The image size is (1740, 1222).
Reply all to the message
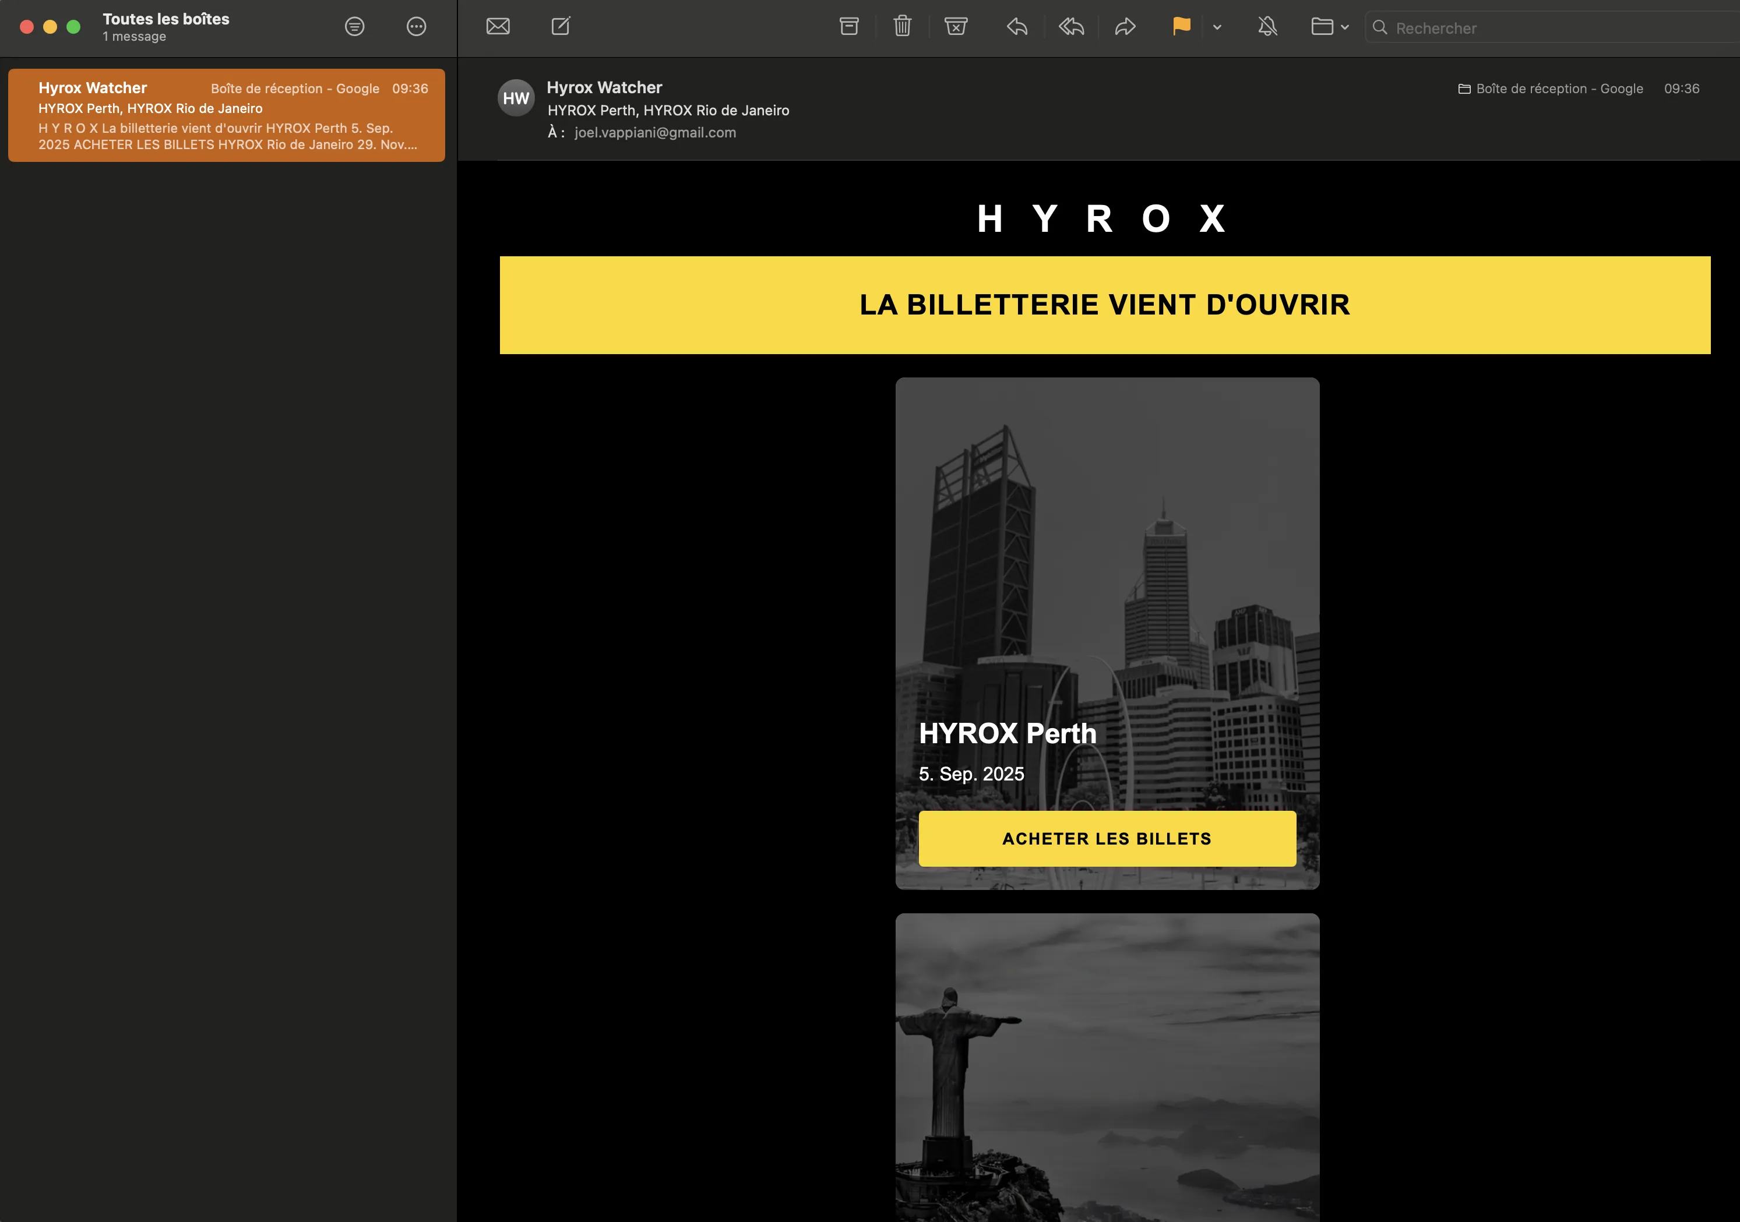click(x=1072, y=27)
